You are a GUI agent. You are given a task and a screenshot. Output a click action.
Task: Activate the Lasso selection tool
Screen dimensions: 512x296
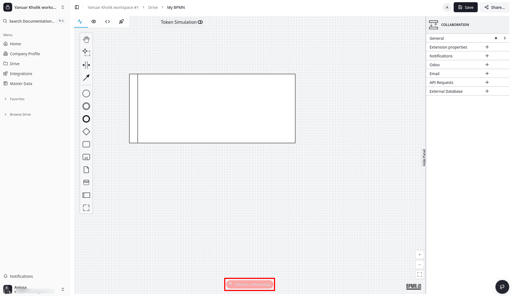point(86,52)
